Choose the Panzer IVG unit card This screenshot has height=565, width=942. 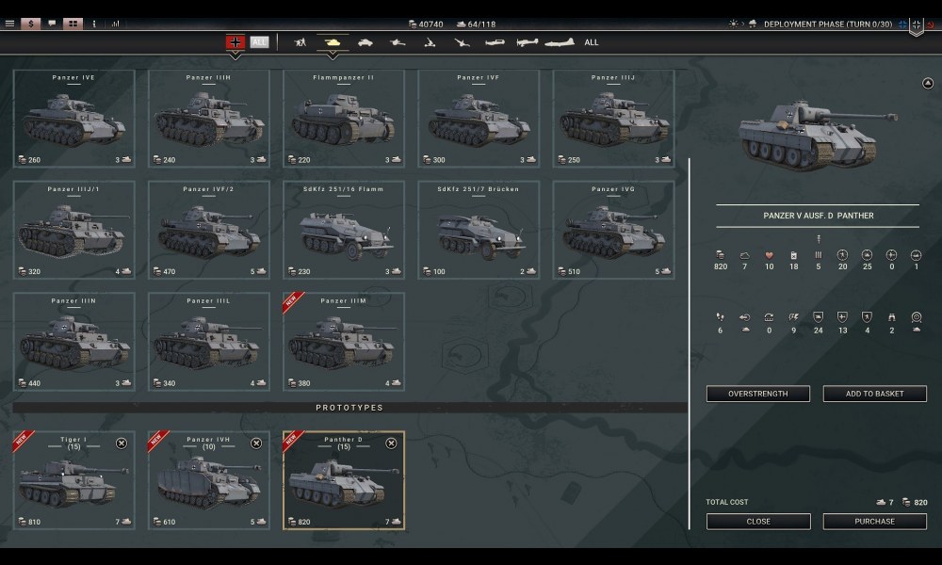(x=613, y=230)
